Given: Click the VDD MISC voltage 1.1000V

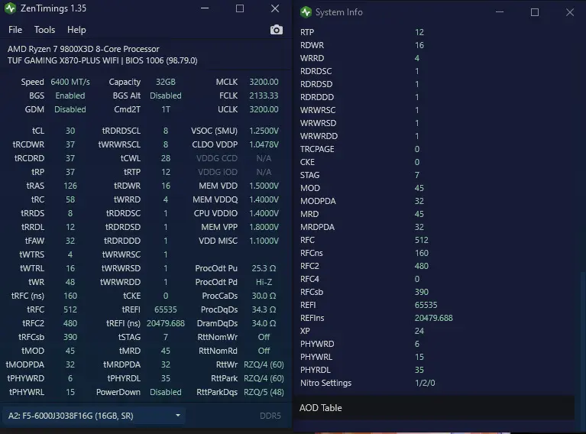Looking at the screenshot, I should click(x=264, y=241).
